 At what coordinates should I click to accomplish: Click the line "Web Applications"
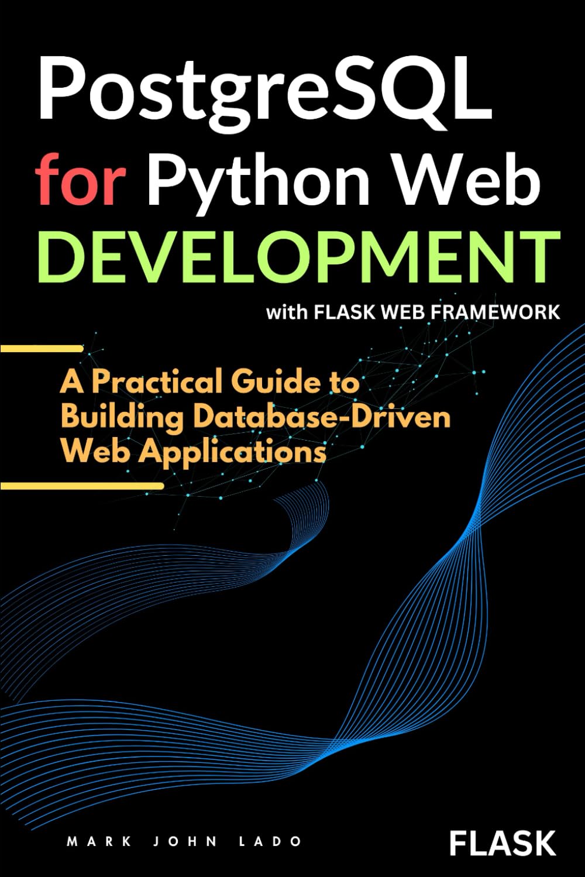[194, 453]
